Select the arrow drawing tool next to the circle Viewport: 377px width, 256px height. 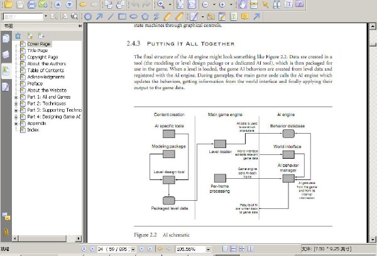(99, 16)
